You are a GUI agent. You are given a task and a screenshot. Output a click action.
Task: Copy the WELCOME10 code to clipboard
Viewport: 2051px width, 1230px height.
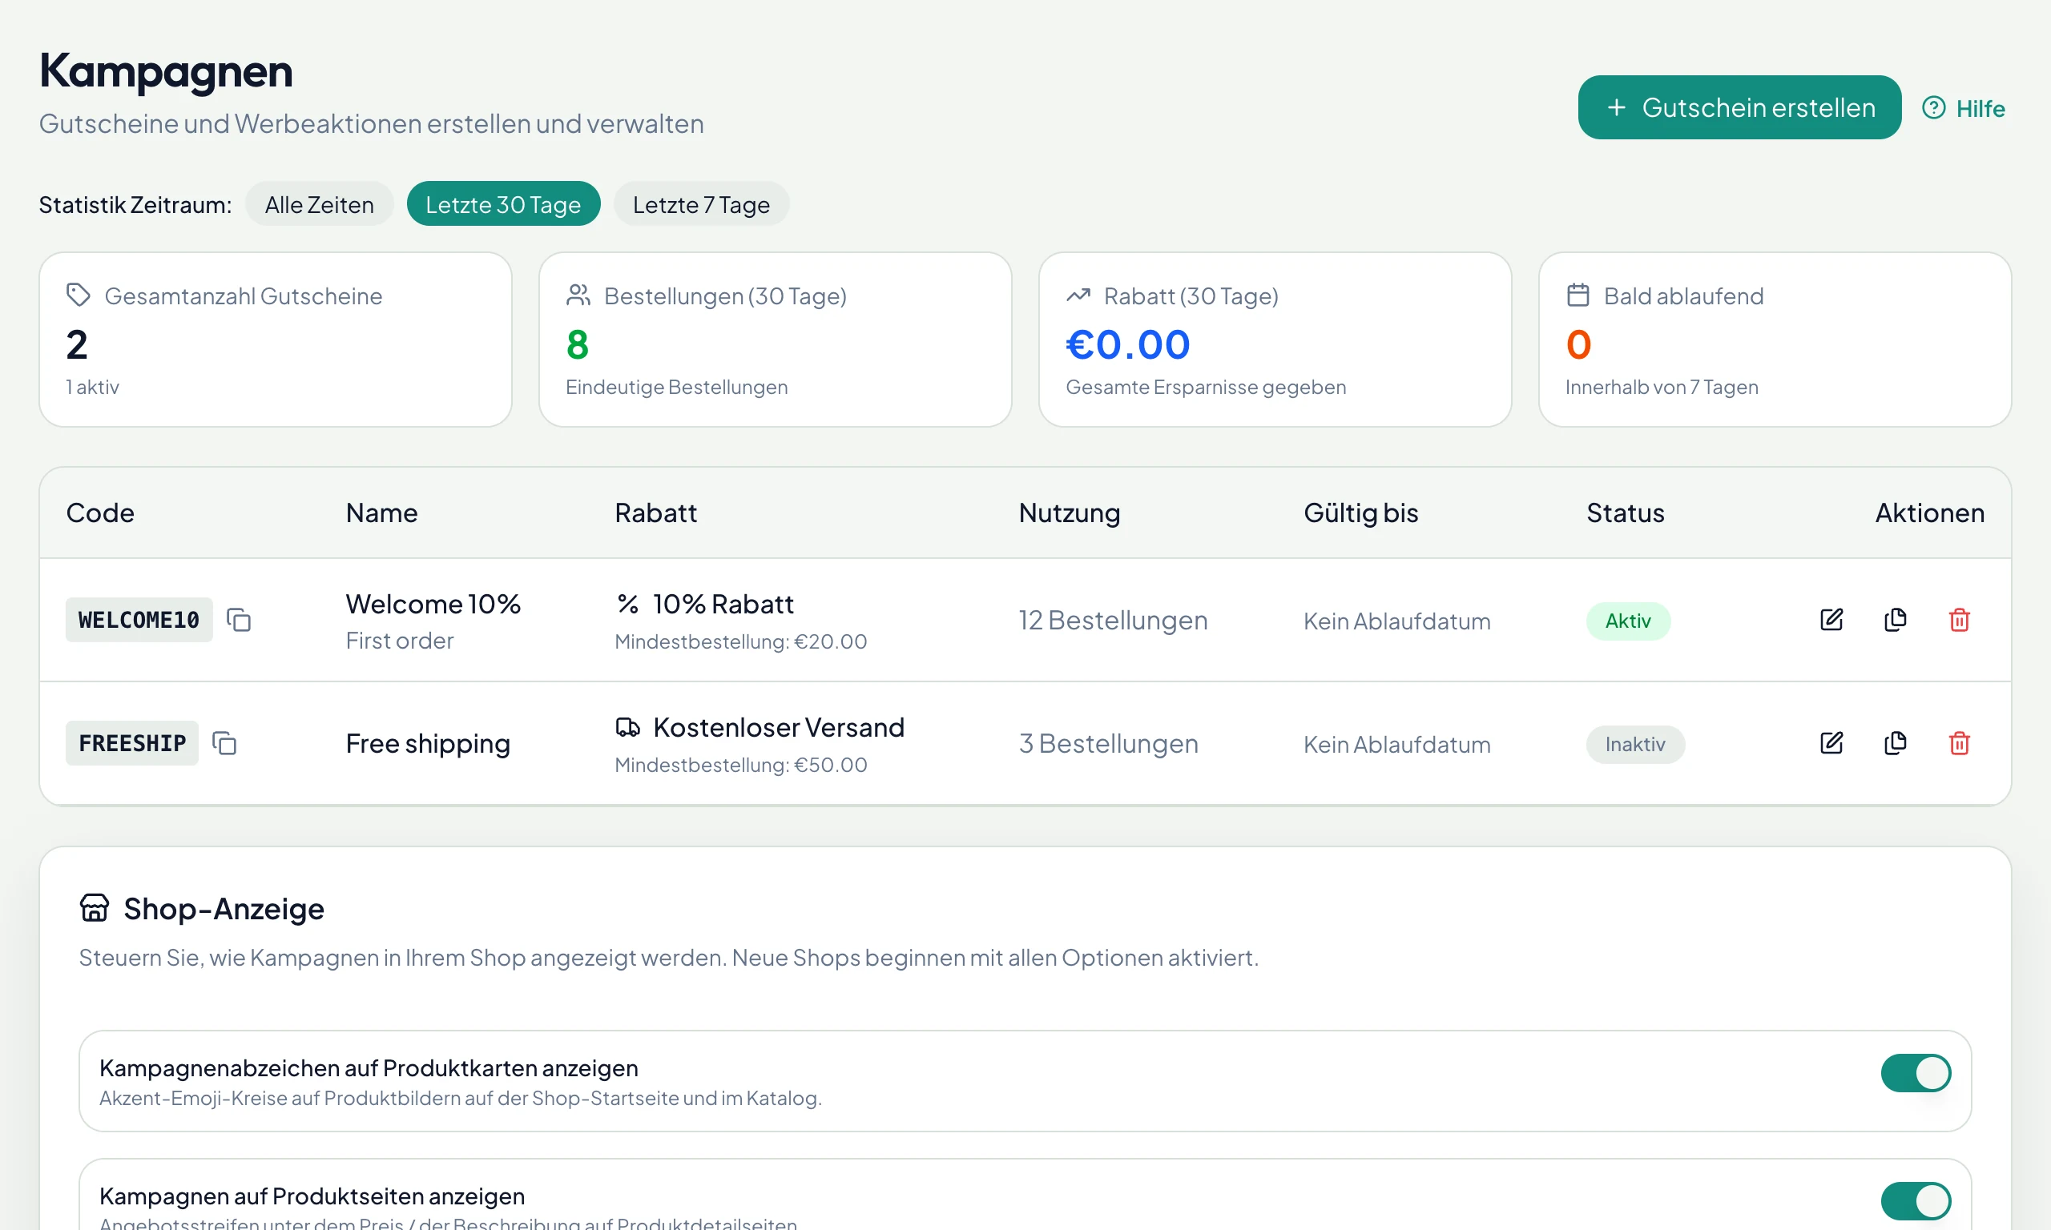239,620
